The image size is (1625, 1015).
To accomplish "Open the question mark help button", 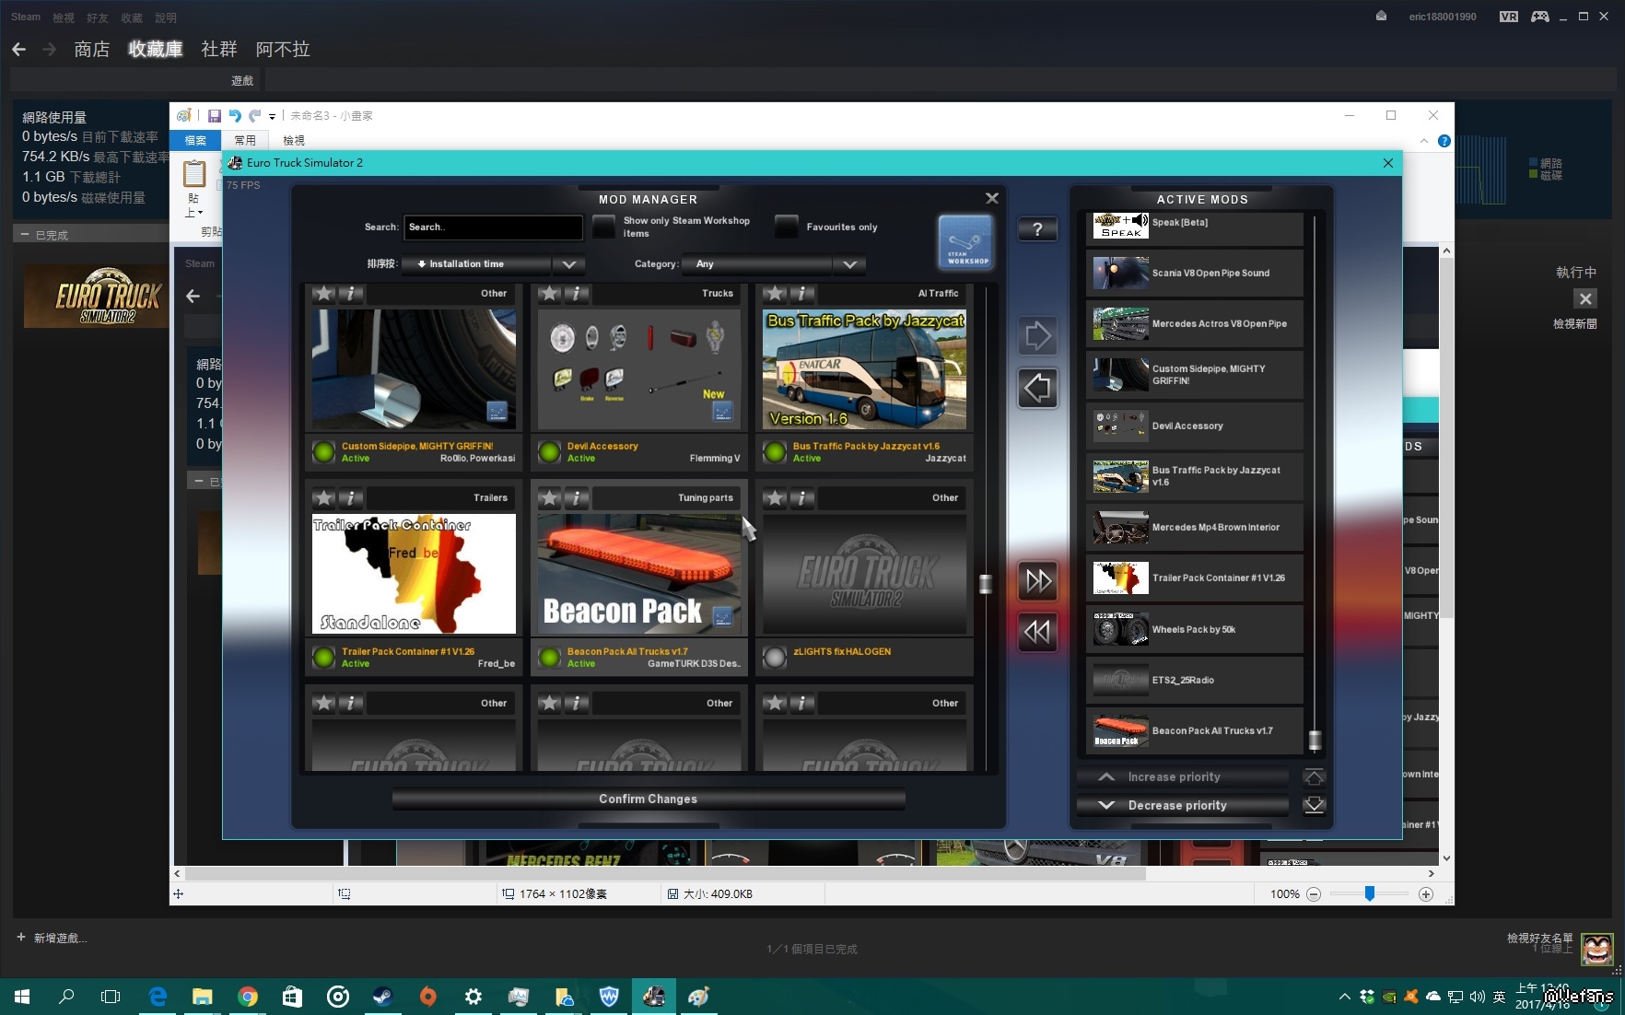I will [1037, 229].
